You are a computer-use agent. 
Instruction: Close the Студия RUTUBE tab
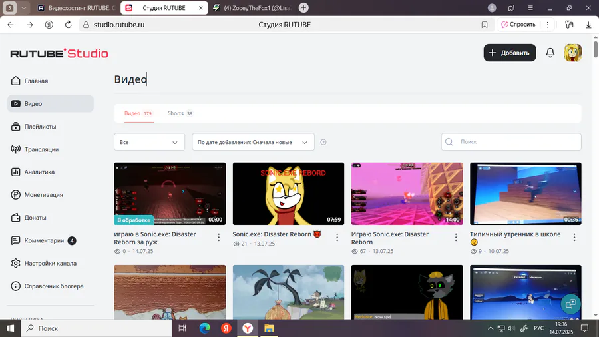coord(200,7)
